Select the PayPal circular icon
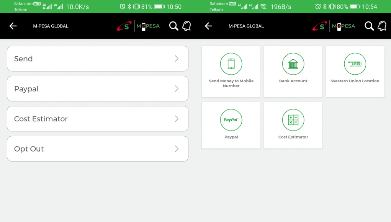 (x=231, y=120)
